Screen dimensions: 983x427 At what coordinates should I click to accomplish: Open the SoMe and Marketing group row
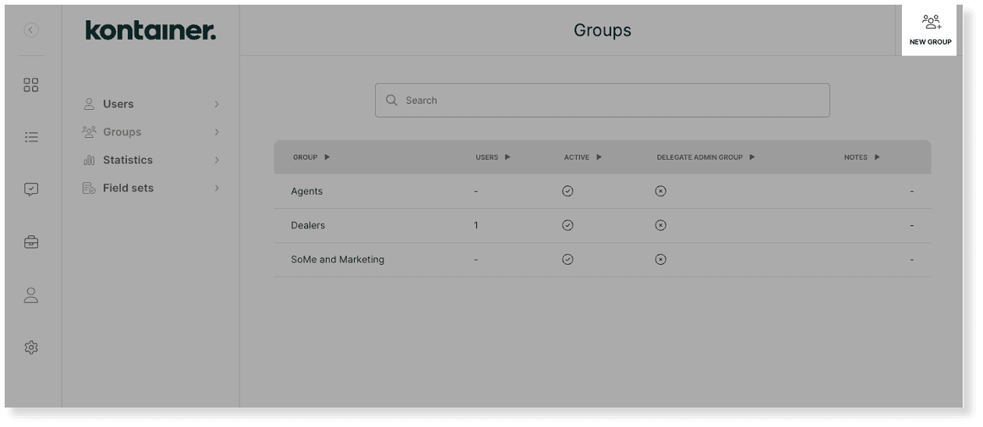coord(602,259)
